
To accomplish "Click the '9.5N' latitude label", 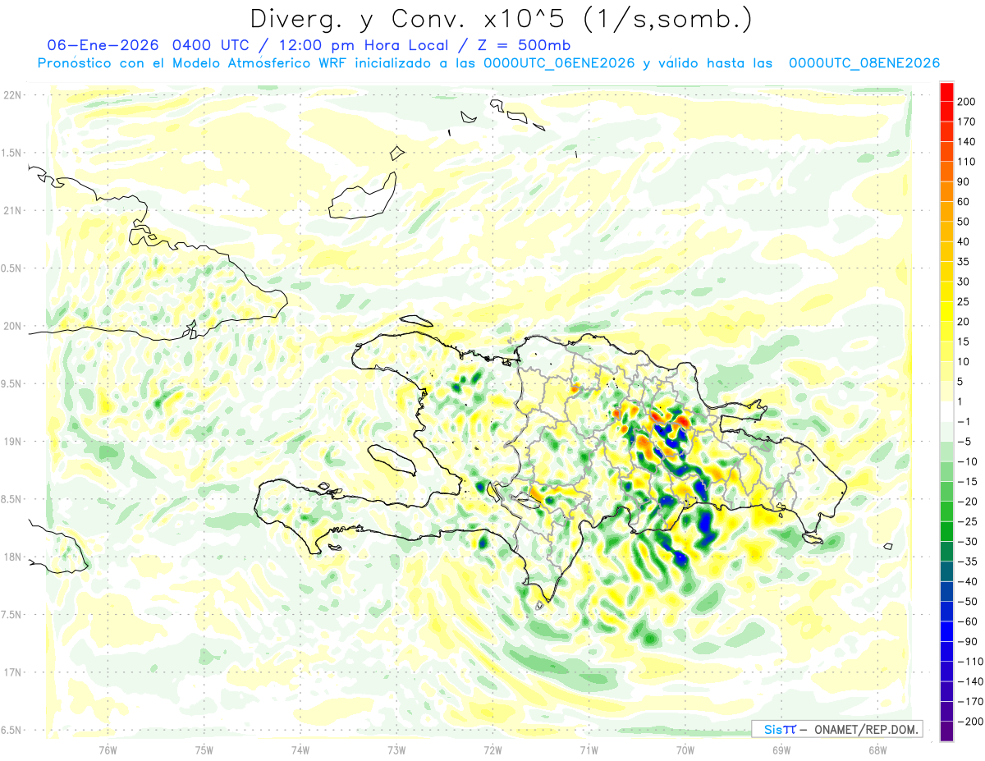I will tap(12, 383).
